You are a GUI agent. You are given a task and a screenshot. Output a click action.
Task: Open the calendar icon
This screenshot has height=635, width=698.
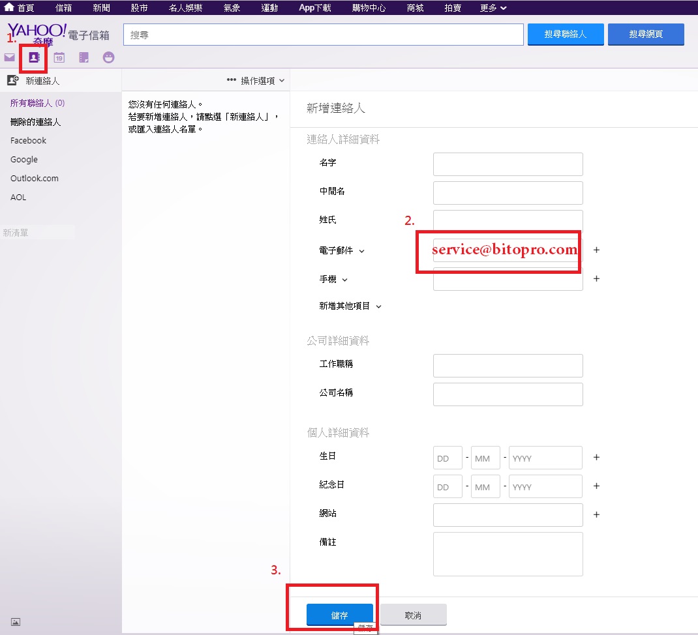coord(59,57)
